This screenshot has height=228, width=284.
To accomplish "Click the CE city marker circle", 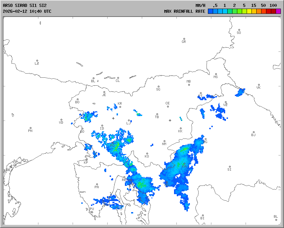I will click(168, 106).
